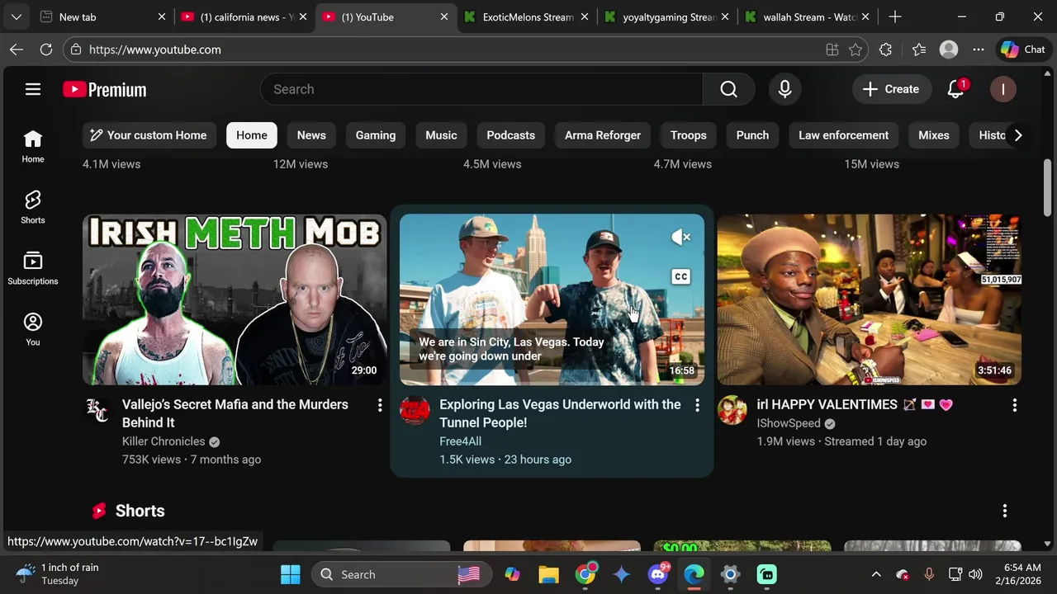Open the IShowSpeed channel name link

[789, 423]
